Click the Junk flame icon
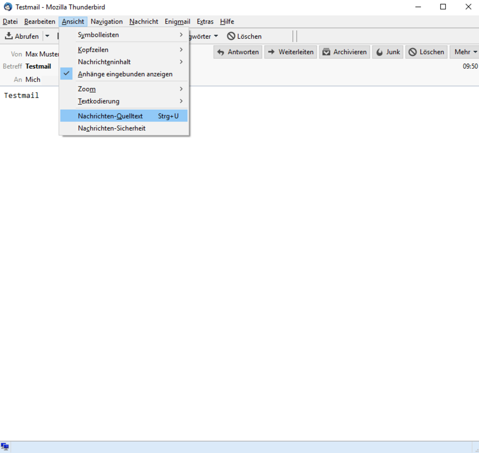Viewport: 479px width, 453px height. tap(380, 52)
